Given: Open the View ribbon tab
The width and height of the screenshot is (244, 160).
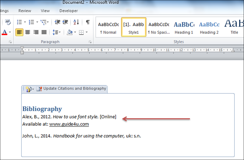Looking at the screenshot, I should (45, 11).
